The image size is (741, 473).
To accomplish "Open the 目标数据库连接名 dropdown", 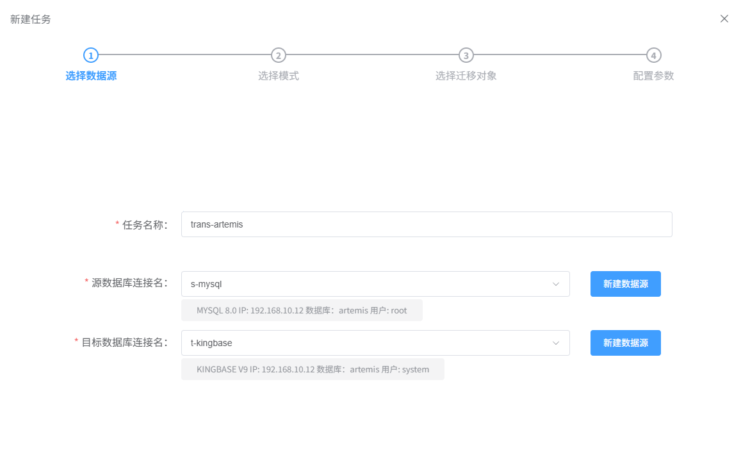I will click(375, 343).
